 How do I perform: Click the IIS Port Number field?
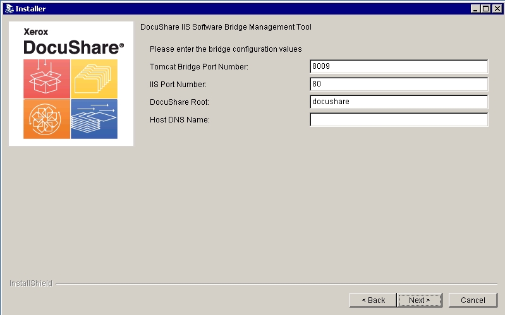click(399, 85)
